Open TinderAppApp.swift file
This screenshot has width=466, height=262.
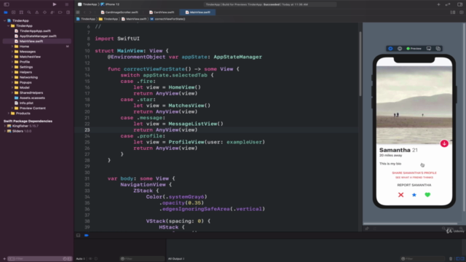tap(35, 31)
